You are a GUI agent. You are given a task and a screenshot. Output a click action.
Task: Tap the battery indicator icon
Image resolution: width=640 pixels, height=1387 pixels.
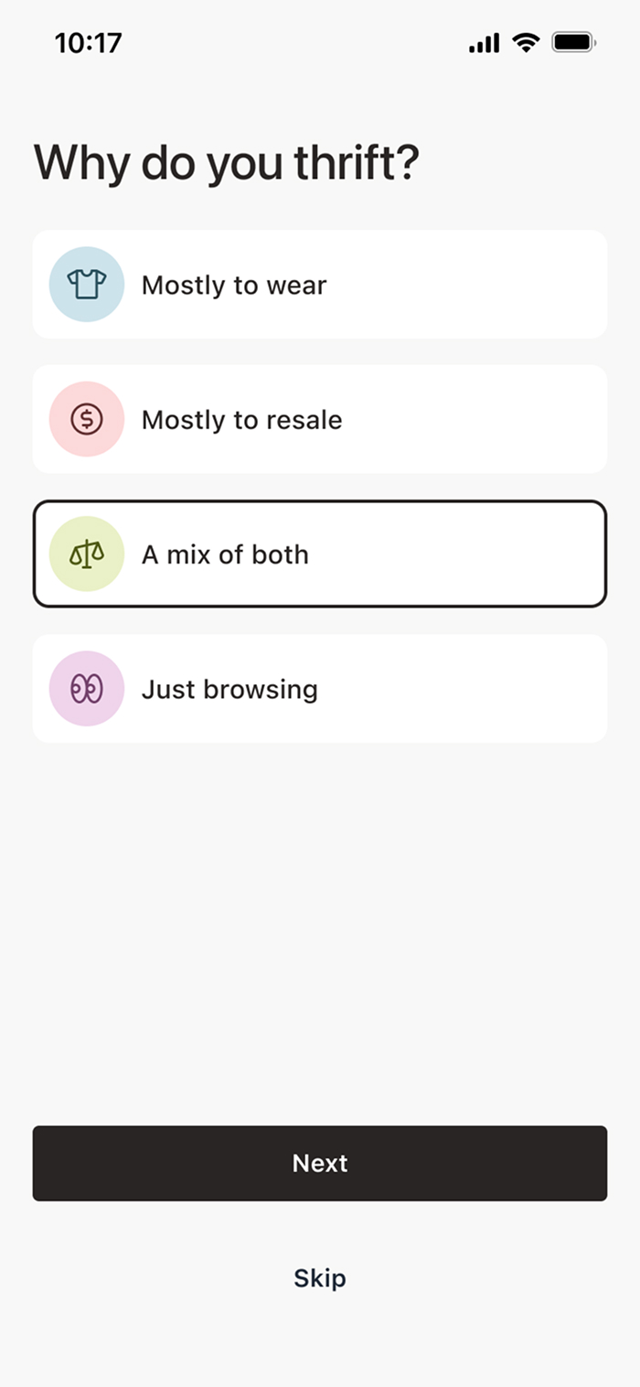coord(573,42)
